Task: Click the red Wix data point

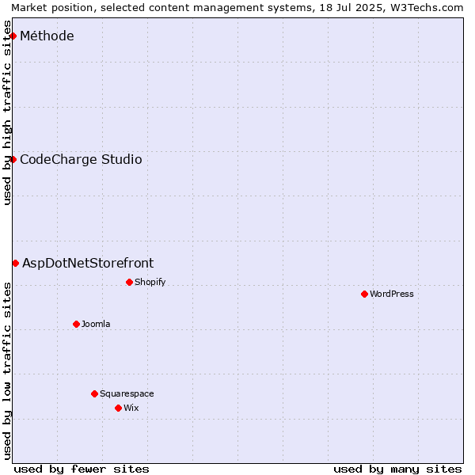Action: click(119, 408)
